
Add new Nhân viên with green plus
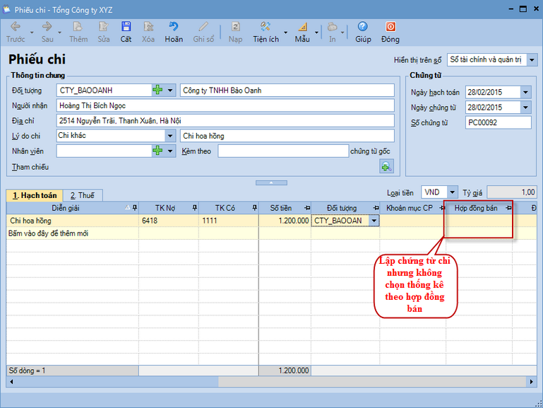[x=157, y=151]
